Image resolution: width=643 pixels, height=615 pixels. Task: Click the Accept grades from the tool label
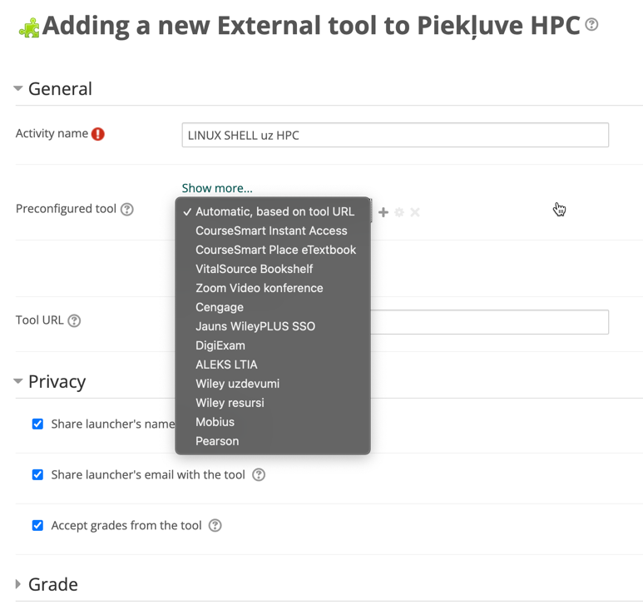(126, 526)
